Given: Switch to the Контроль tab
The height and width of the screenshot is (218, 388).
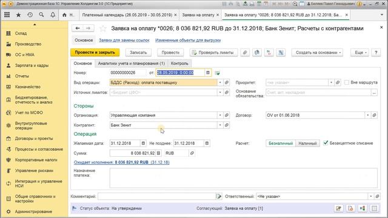Looking at the screenshot, I should [179, 63].
